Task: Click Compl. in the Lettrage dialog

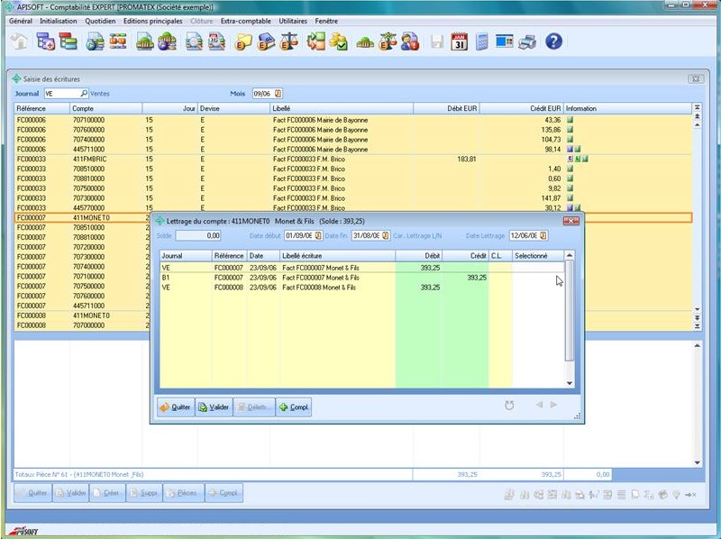Action: (x=294, y=407)
